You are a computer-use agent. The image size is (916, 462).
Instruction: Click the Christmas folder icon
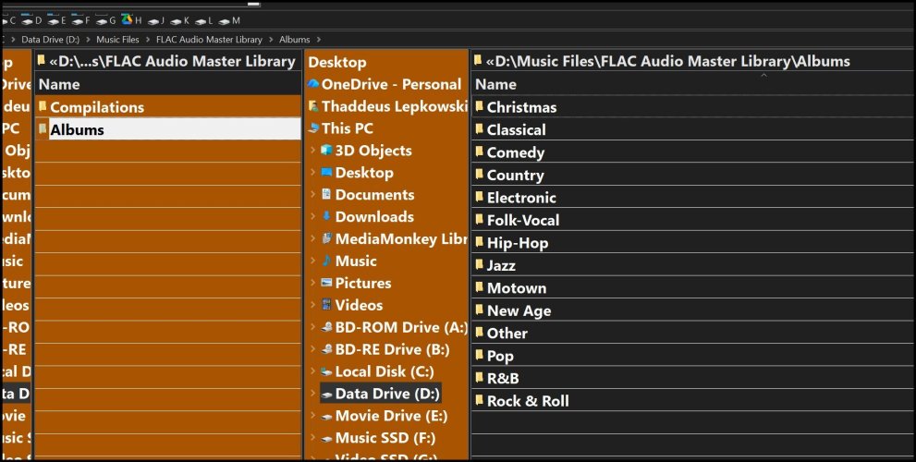[479, 106]
